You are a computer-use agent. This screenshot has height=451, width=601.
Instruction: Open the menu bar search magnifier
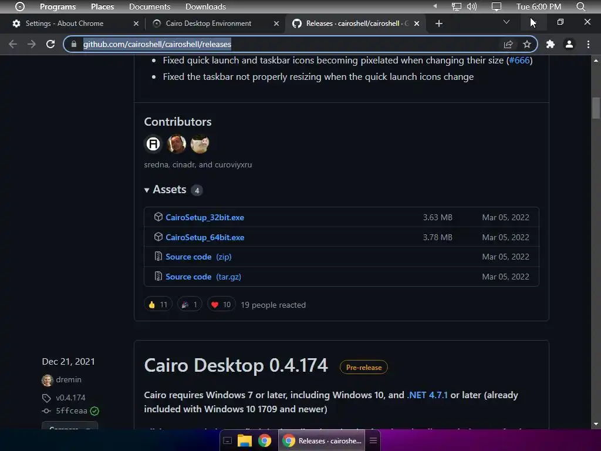580,6
